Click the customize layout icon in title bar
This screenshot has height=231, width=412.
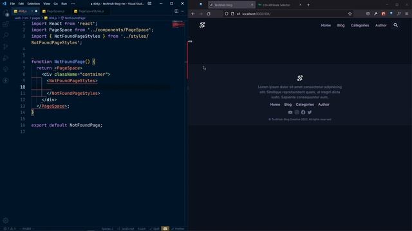pyautogui.click(x=149, y=4)
